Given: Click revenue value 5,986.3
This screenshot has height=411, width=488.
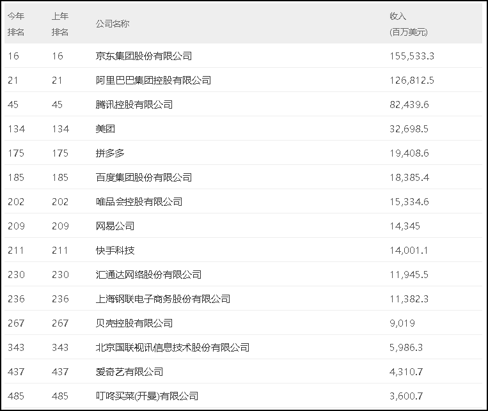Looking at the screenshot, I should tap(406, 347).
